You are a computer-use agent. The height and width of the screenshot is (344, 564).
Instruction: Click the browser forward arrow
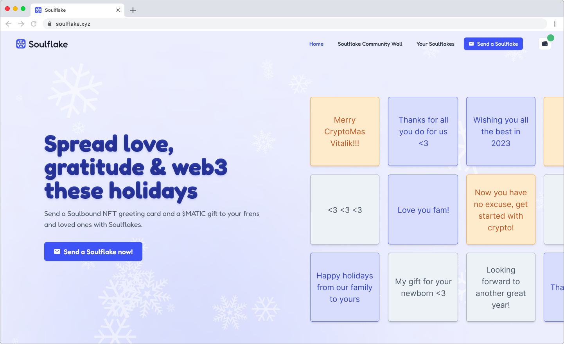point(21,24)
